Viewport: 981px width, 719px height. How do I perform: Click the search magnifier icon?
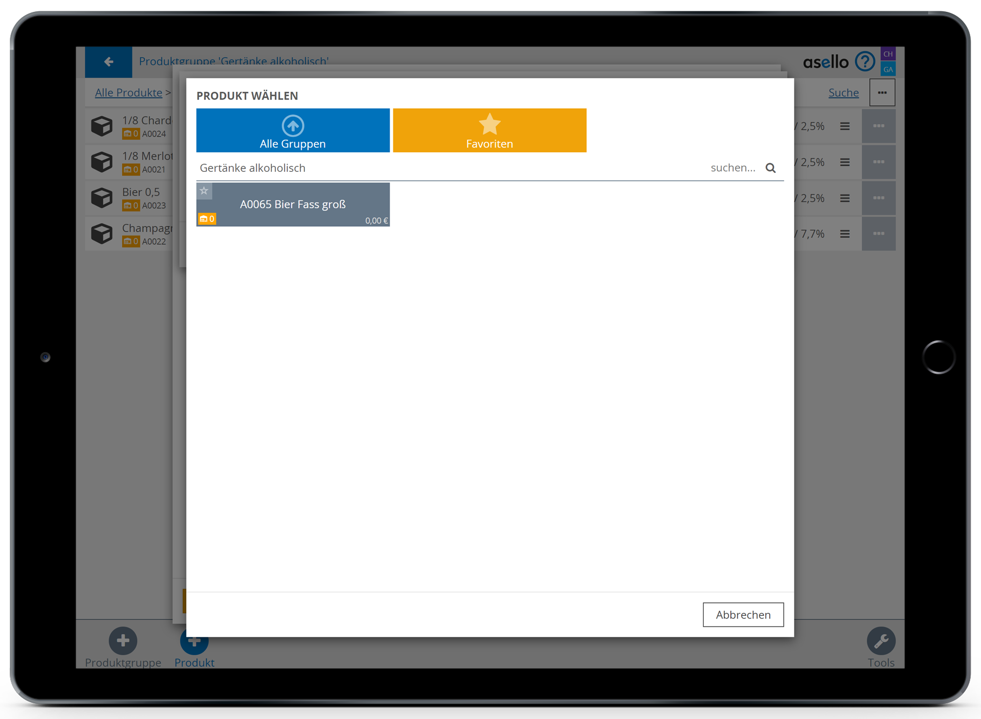(x=770, y=168)
